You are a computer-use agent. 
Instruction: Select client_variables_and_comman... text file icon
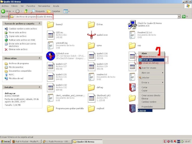click(x=51, y=98)
